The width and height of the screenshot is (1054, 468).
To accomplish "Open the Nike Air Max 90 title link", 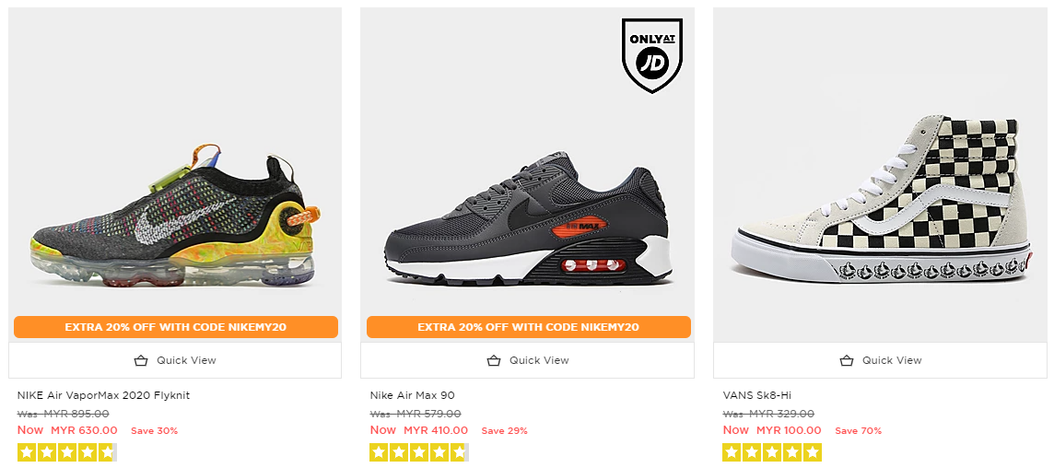I will point(413,395).
